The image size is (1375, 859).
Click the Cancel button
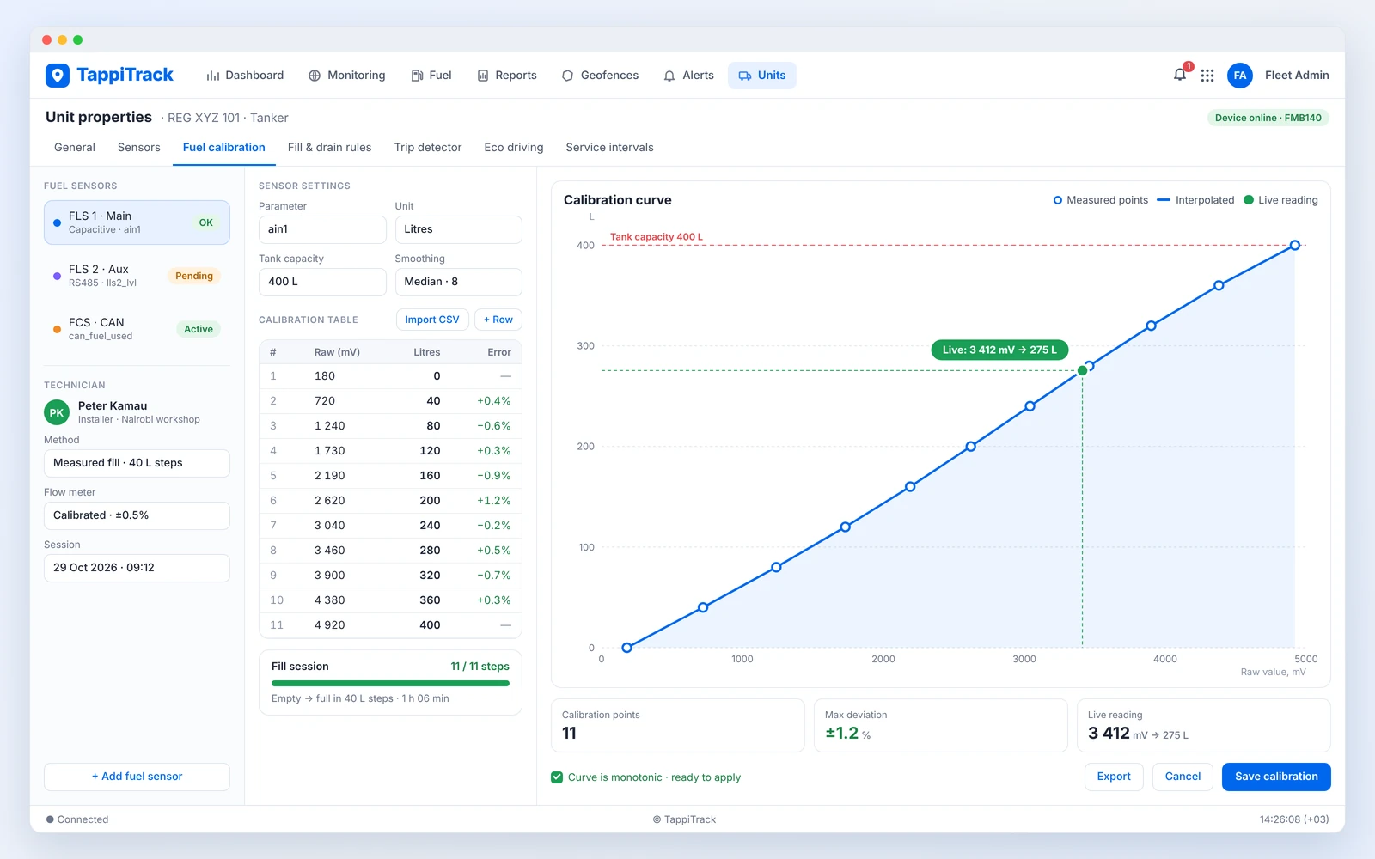[x=1182, y=777]
